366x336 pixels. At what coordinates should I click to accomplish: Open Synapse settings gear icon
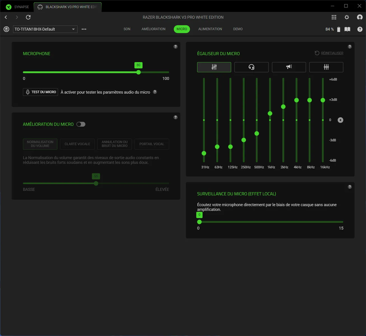pos(347,17)
